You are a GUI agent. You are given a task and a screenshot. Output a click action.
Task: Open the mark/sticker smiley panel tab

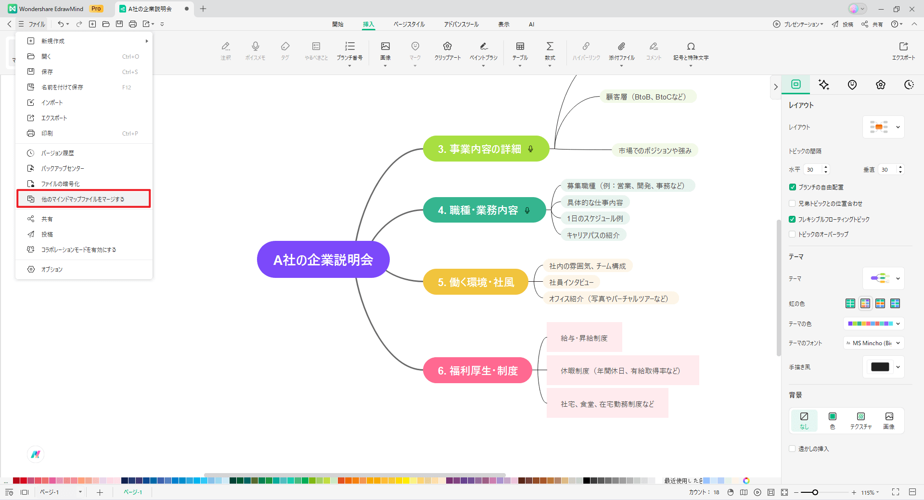tap(852, 85)
